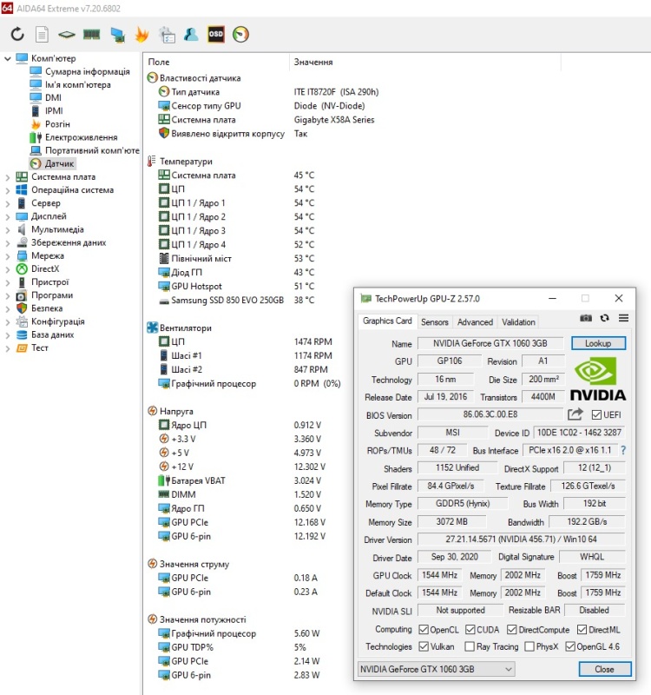This screenshot has width=651, height=695.
Task: Click the BIOS share/export icon in GPU-Z
Action: pos(575,414)
